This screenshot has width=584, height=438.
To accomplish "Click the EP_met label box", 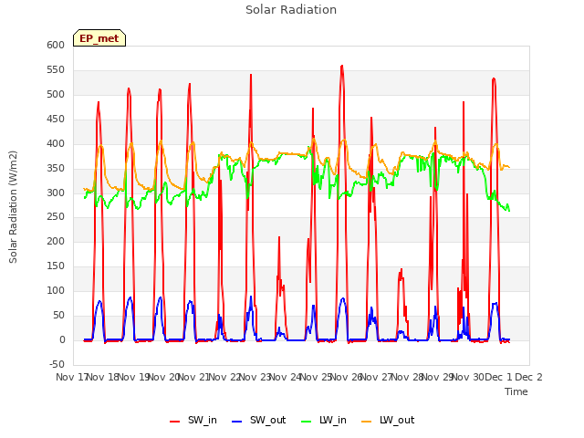I will [99, 38].
